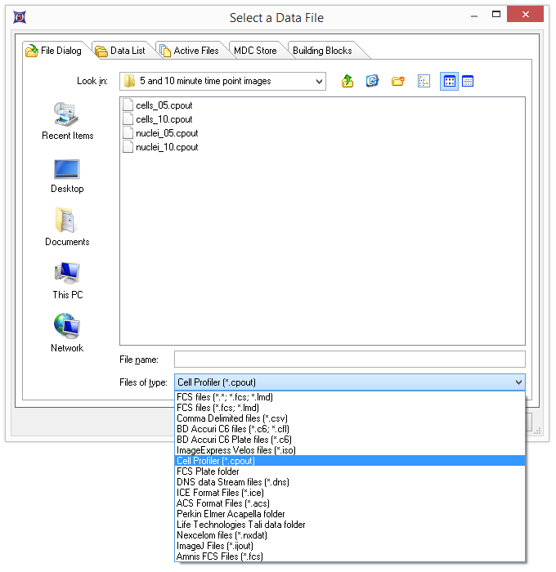Viewport: 556px width, 572px height.
Task: Select file cells_05.cpout
Action: pos(164,105)
